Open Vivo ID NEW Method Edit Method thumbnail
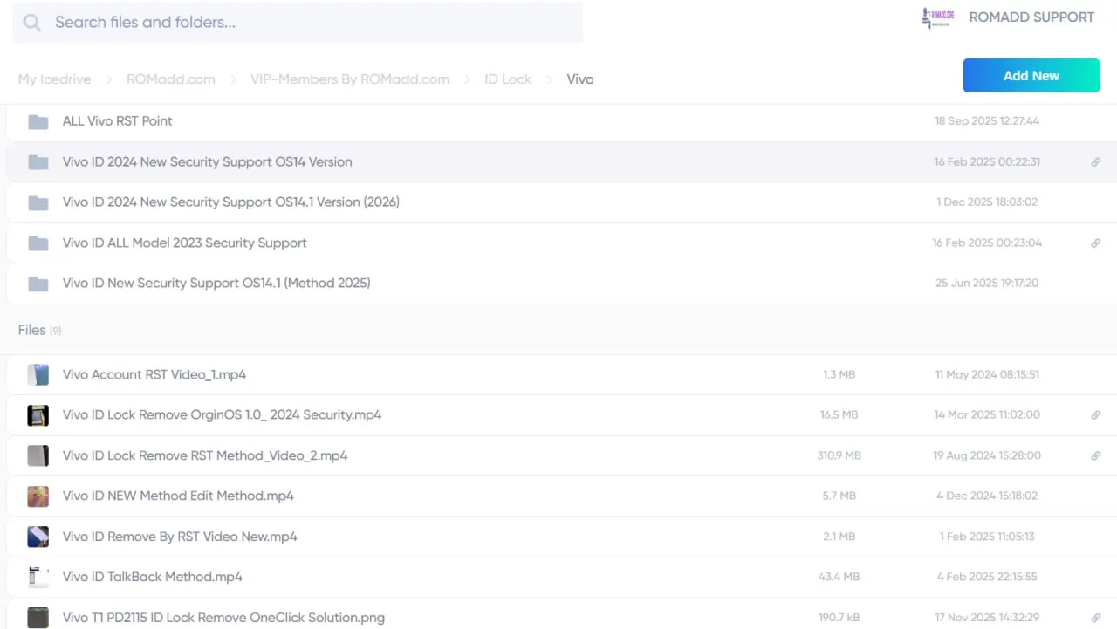 click(x=38, y=496)
